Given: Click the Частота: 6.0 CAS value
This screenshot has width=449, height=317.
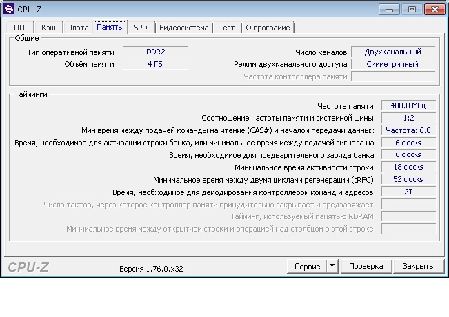Looking at the screenshot, I should point(408,130).
